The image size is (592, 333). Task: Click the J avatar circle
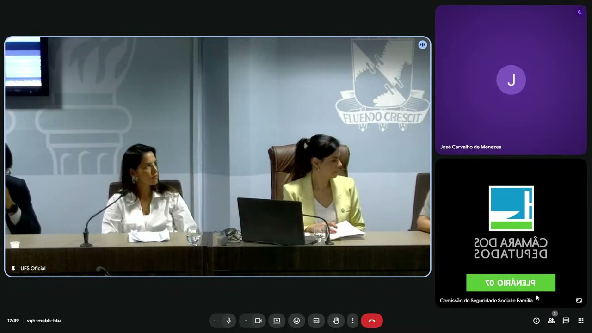(511, 80)
